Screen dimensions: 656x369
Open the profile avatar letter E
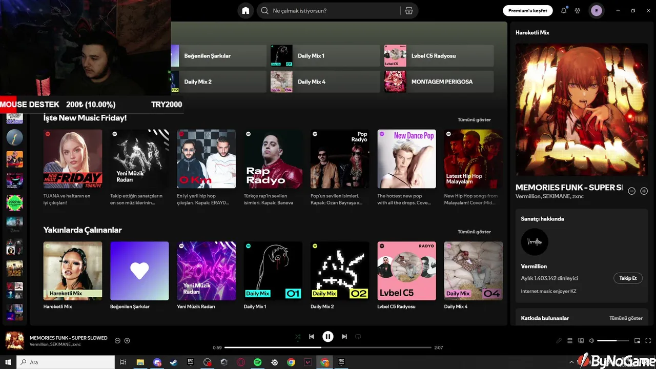[596, 10]
